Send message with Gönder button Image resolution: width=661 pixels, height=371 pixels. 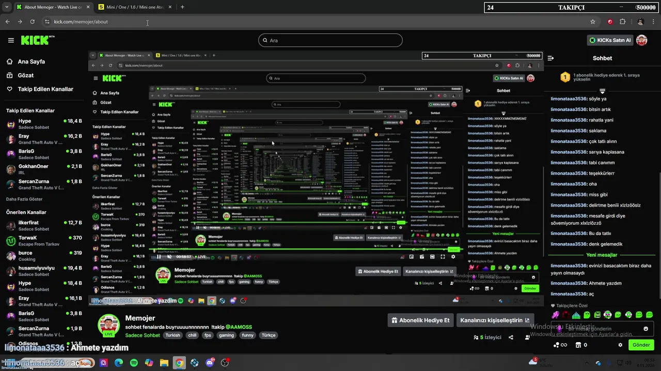pos(641,345)
